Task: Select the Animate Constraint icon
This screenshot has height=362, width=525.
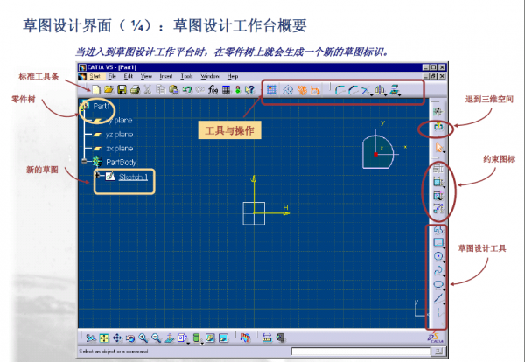Action: pos(438,209)
